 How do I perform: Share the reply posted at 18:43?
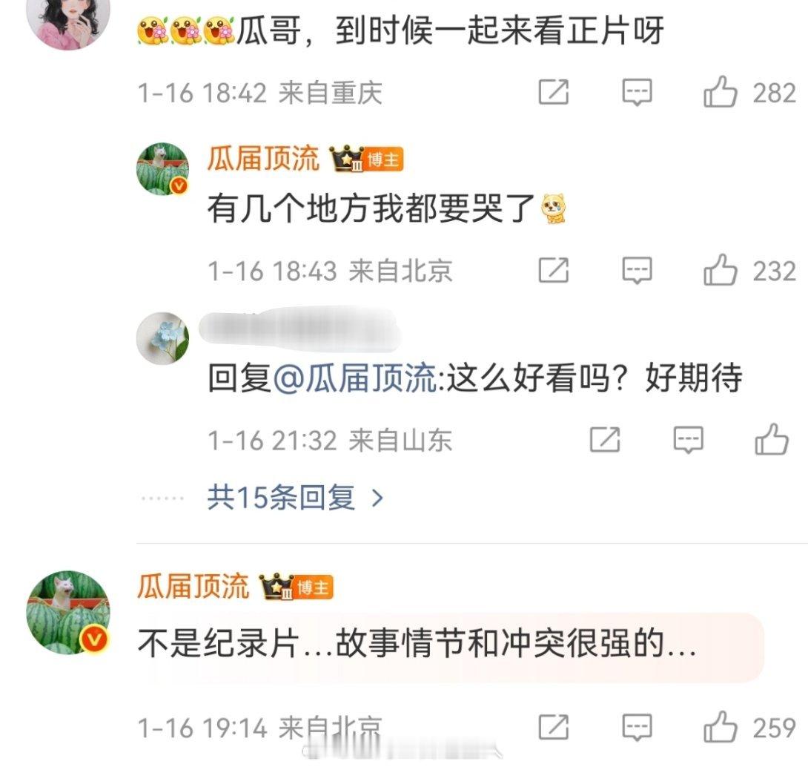coord(554,270)
